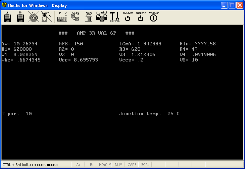
Task: Click 'CTRL + 3rd button enables mouse' text
Action: coord(30,165)
